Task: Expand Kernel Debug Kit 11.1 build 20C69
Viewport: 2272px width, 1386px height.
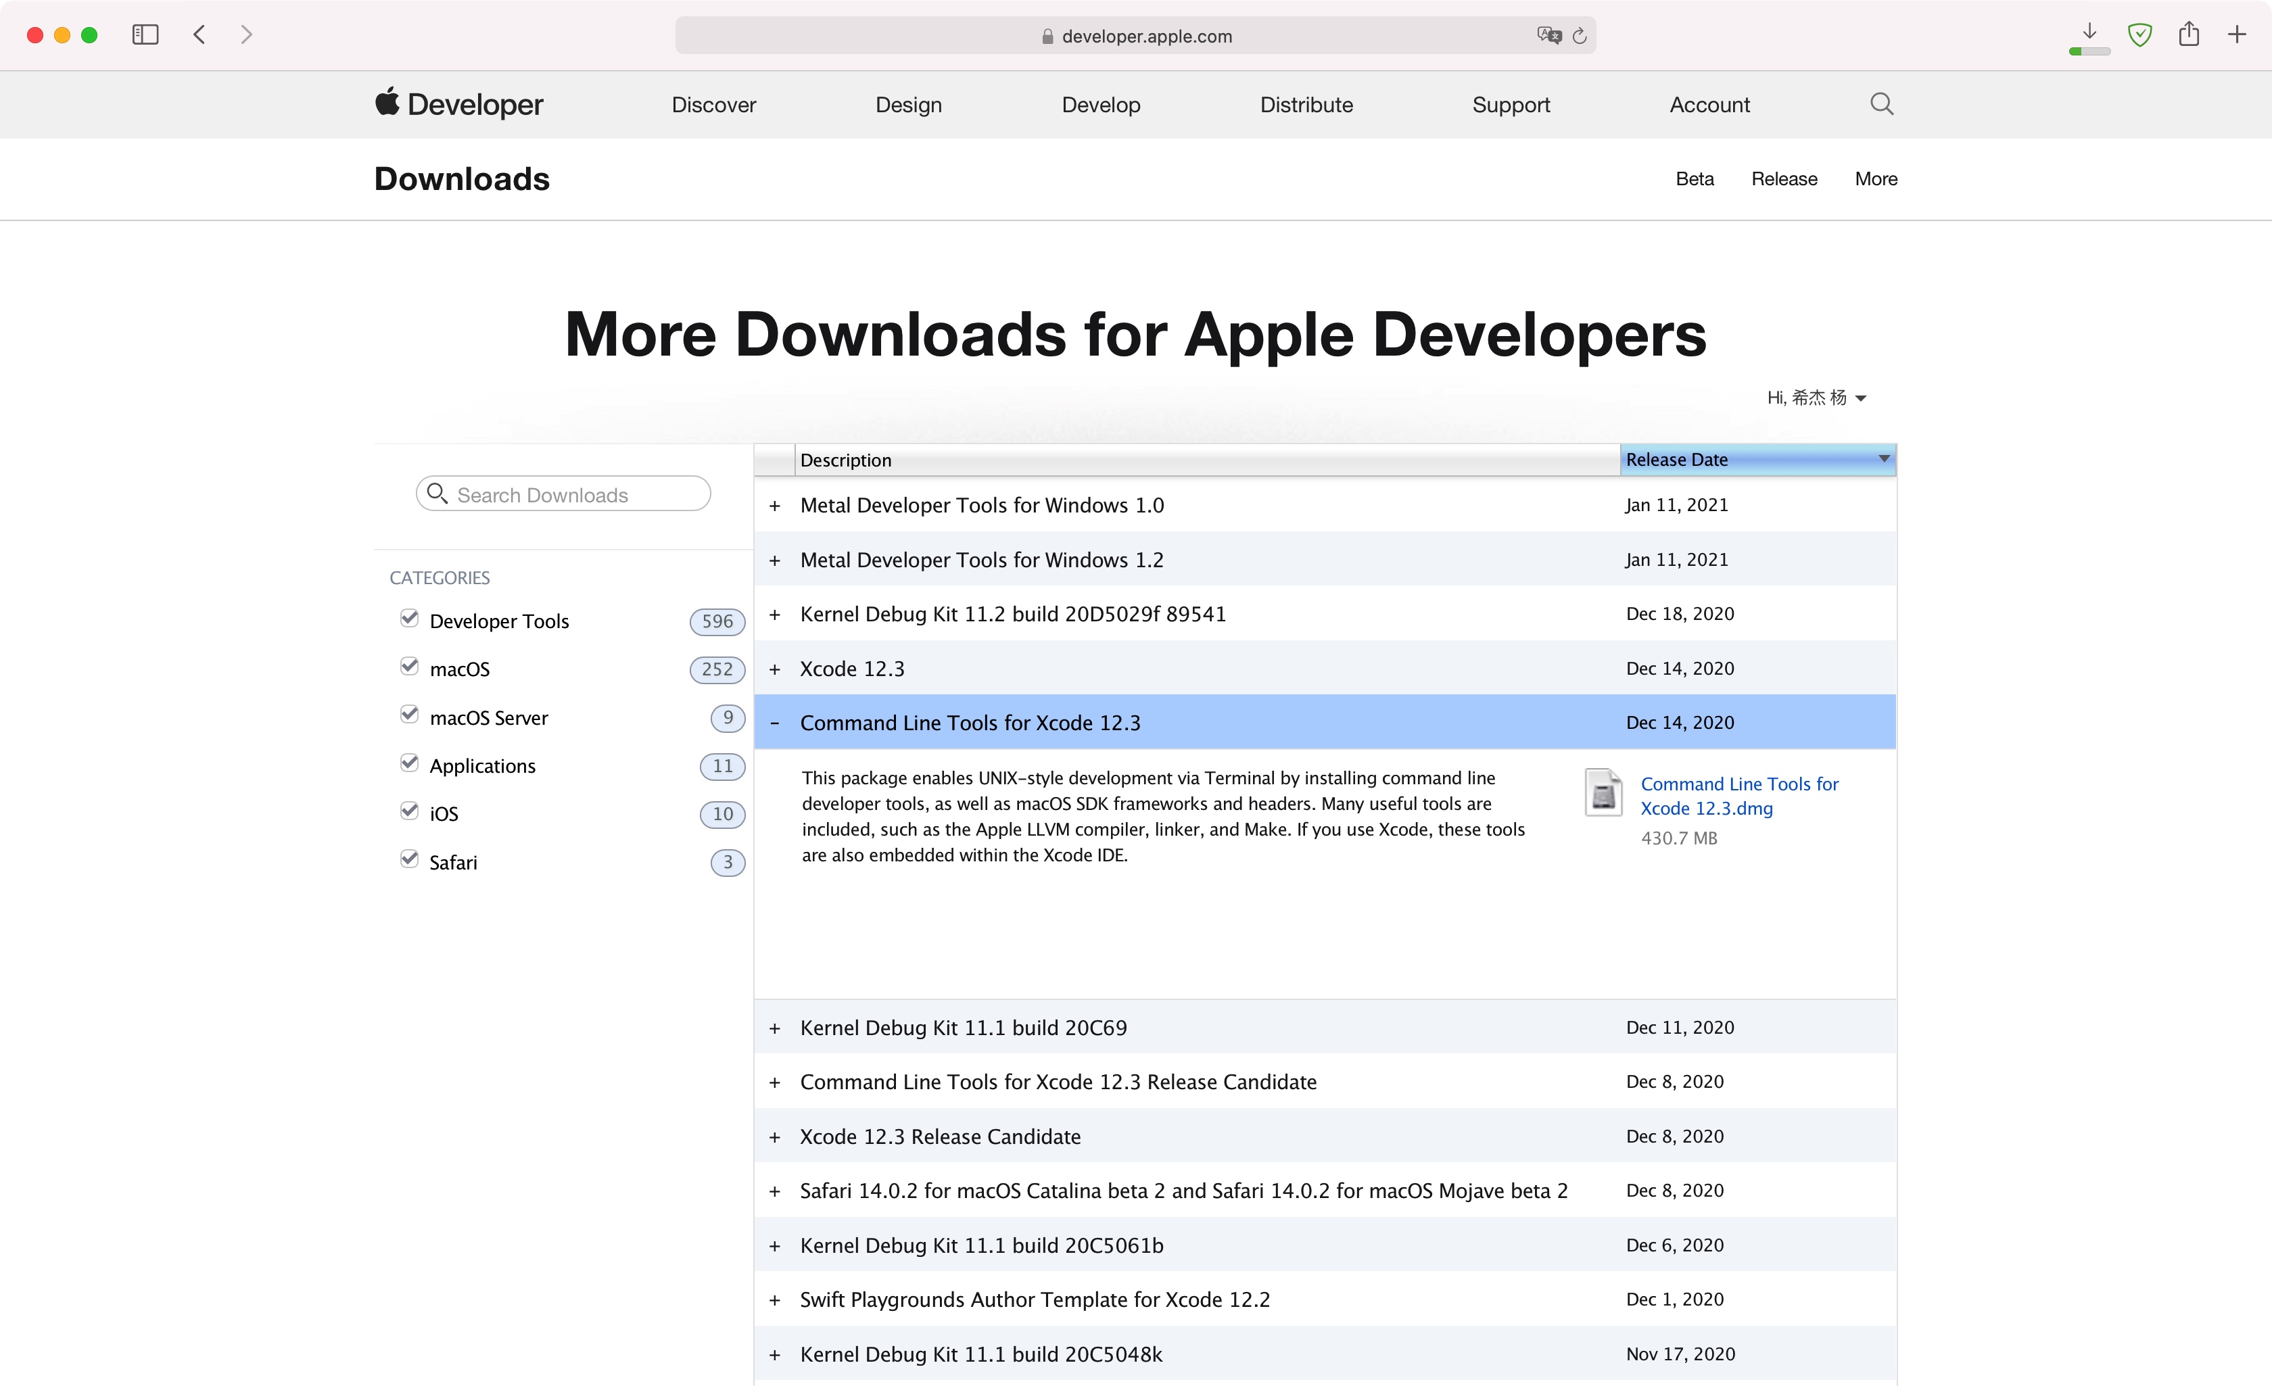Action: pyautogui.click(x=774, y=1027)
